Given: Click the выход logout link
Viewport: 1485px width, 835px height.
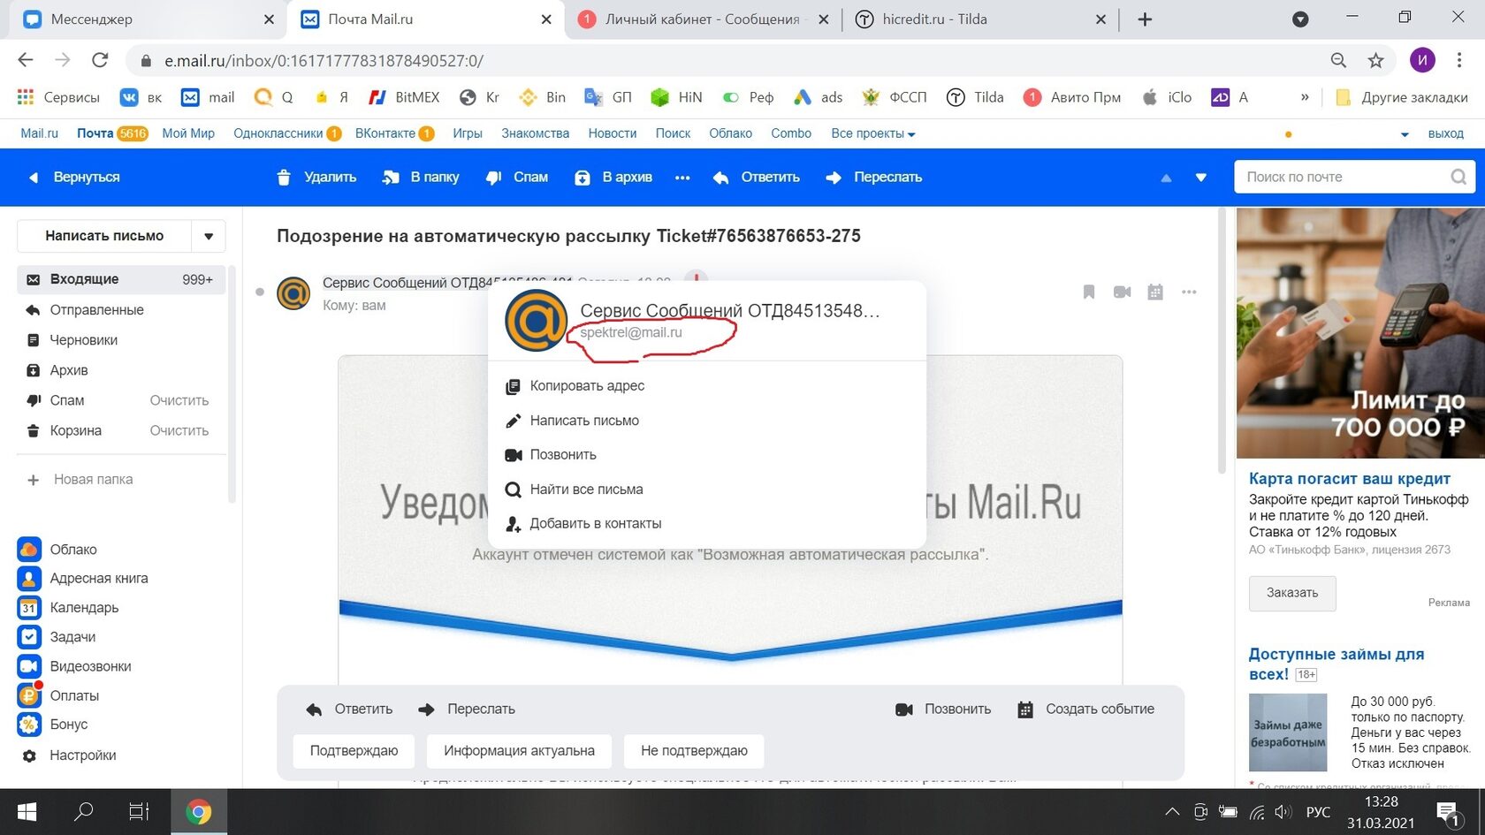Looking at the screenshot, I should (x=1446, y=133).
